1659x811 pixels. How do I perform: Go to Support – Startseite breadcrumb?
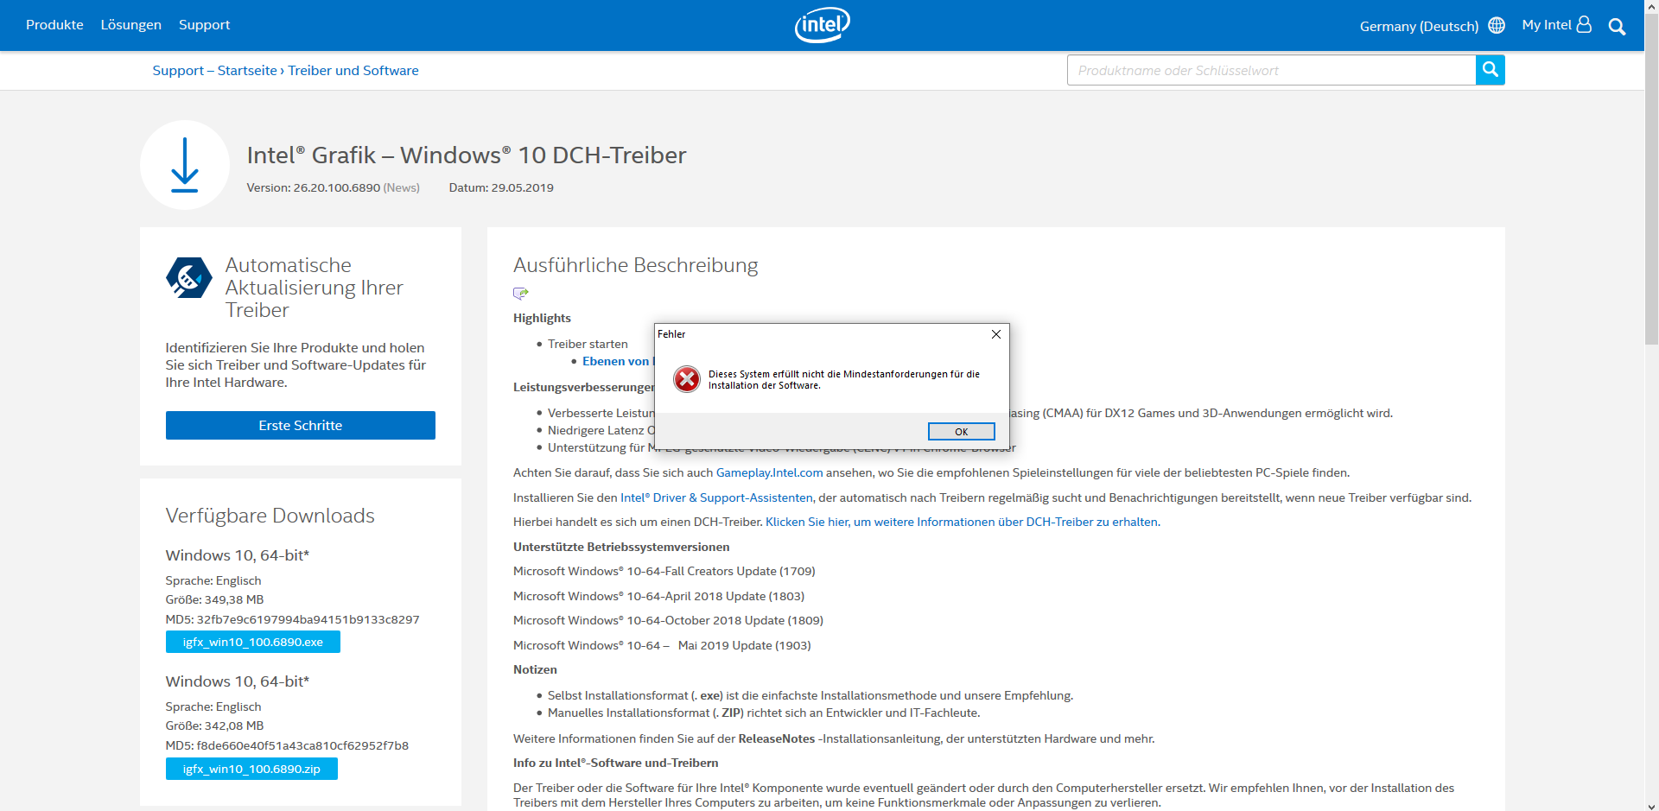pos(214,71)
